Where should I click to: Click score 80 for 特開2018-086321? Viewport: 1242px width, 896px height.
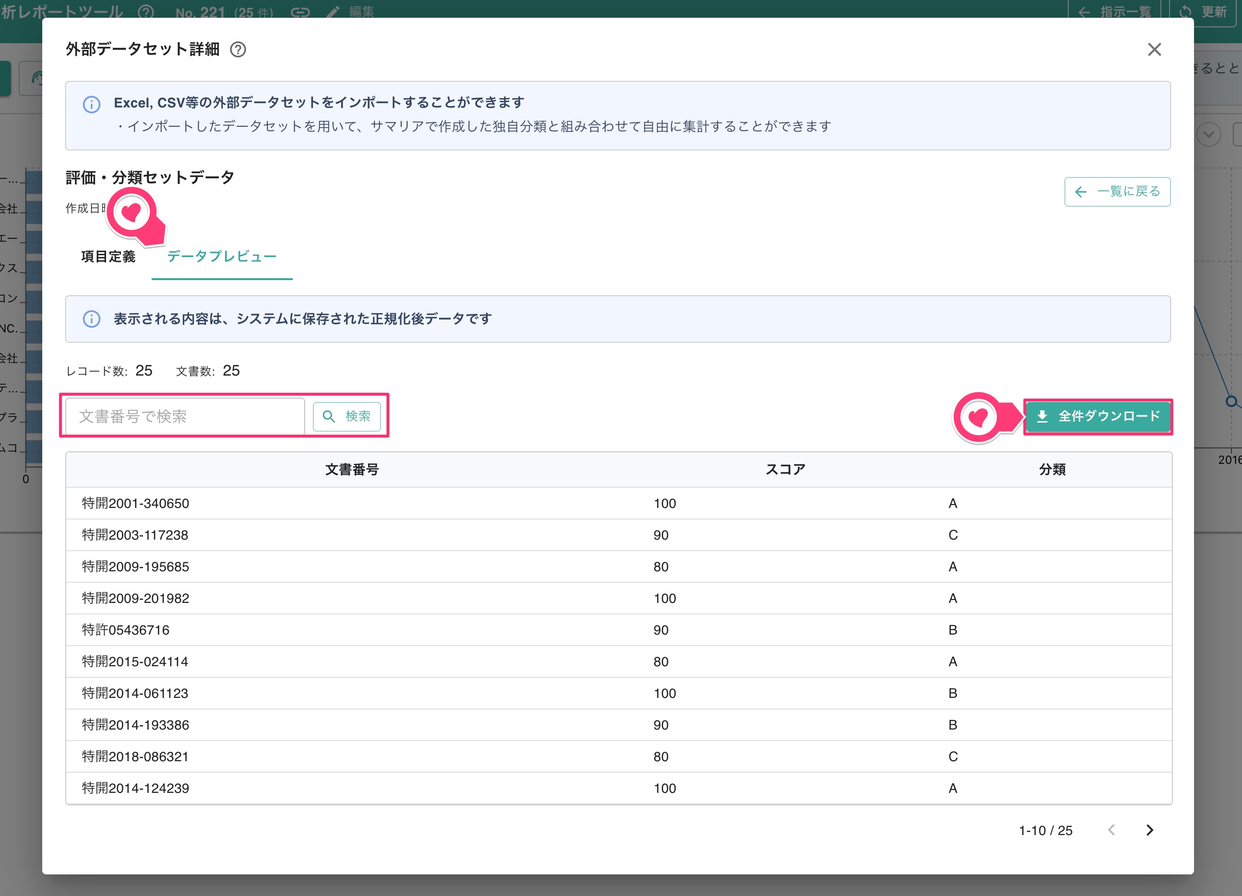pos(661,757)
